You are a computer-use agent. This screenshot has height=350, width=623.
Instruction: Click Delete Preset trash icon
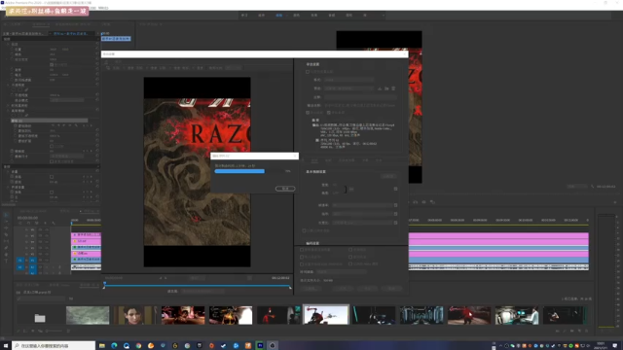point(393,88)
